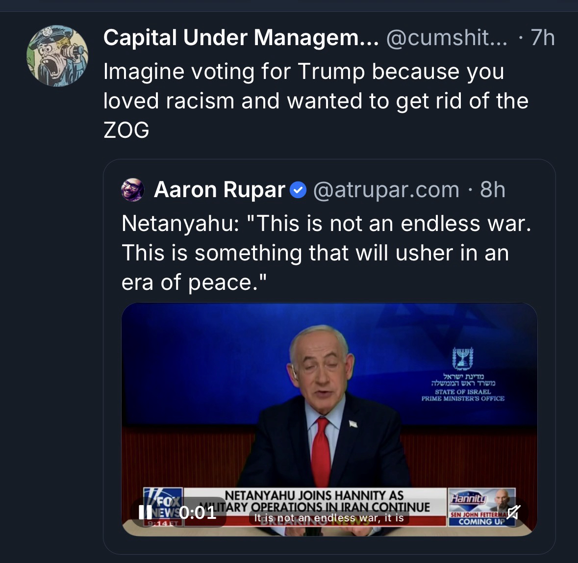The image size is (578, 563).
Task: Open the cartoon profile avatar of the post author
Action: coord(57,55)
